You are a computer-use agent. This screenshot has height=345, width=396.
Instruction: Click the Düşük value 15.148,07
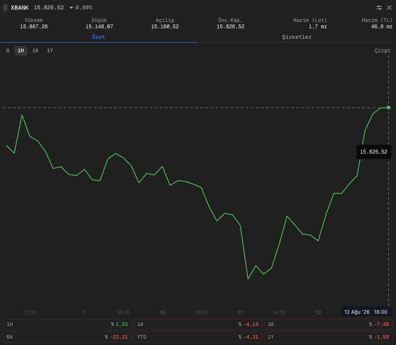tap(99, 27)
